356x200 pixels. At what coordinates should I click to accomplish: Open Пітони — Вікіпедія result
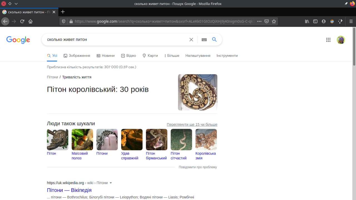(x=69, y=190)
